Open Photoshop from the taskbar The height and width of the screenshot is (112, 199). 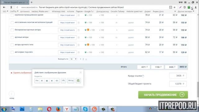tap(22, 109)
